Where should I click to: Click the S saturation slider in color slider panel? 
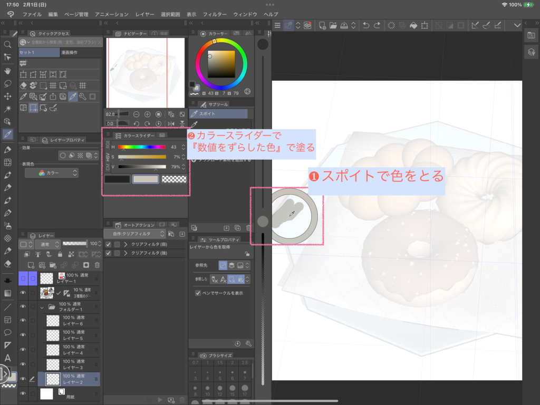click(x=141, y=157)
